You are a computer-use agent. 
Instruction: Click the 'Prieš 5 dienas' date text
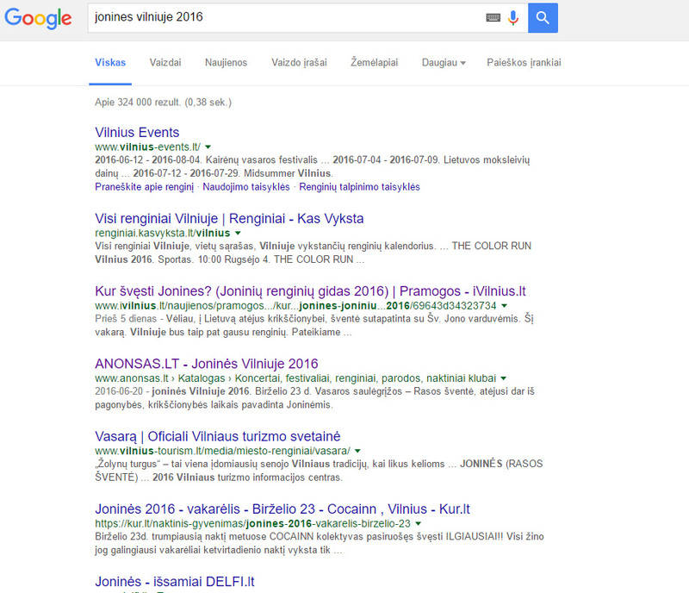pos(126,319)
